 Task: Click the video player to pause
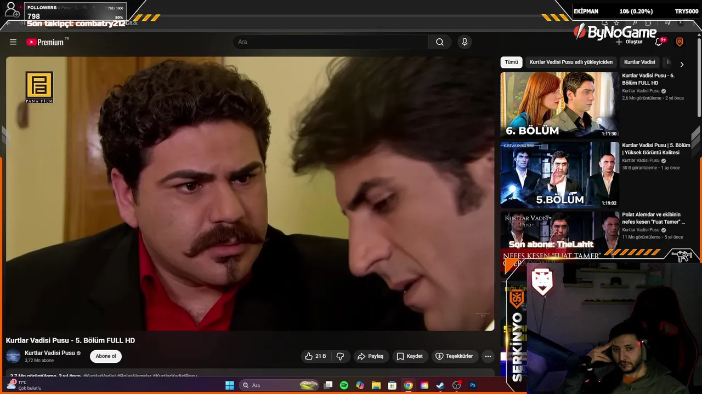pos(250,194)
